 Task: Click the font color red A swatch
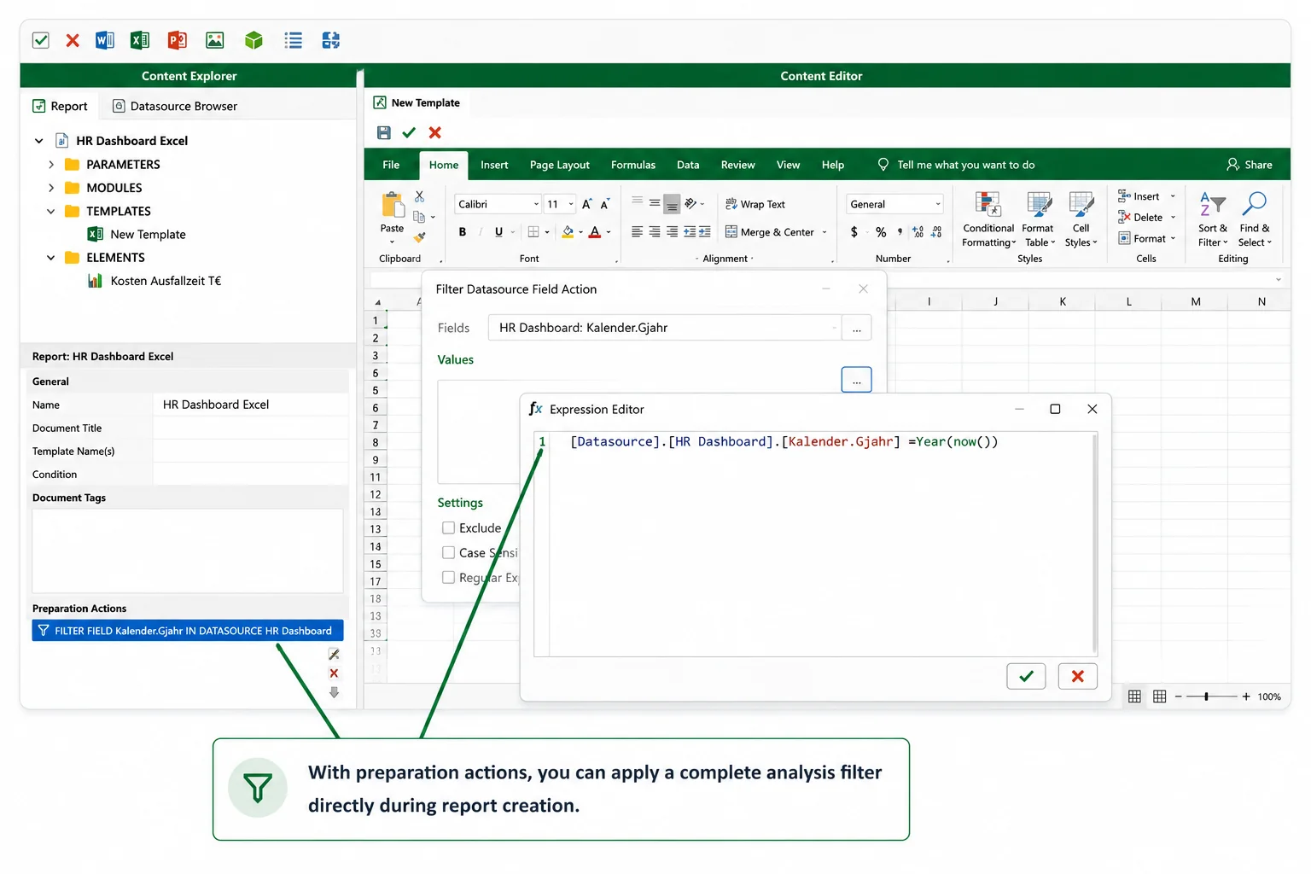coord(595,232)
